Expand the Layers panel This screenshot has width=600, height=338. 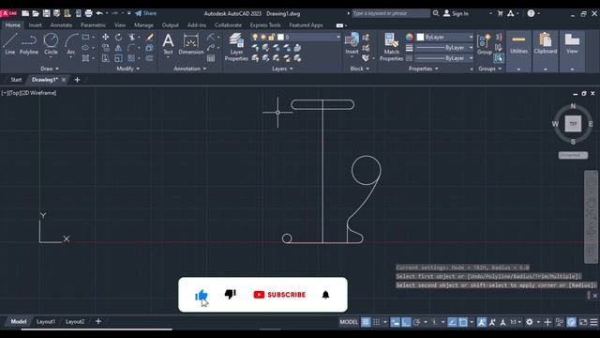pos(282,69)
